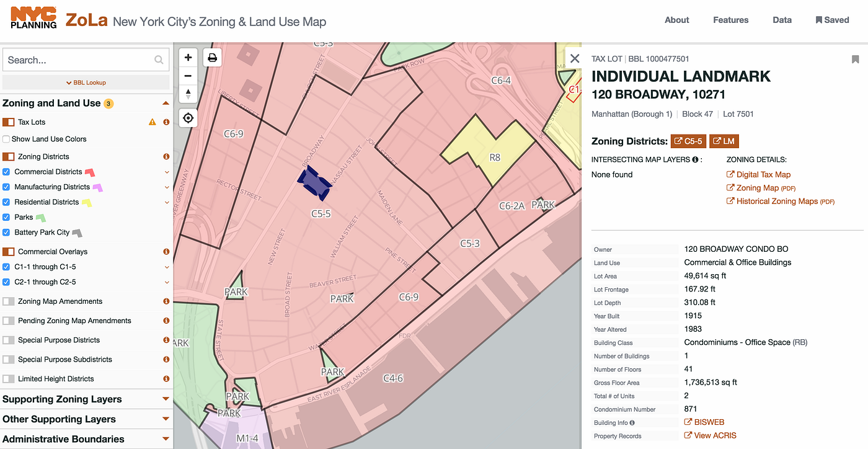Zoom in on the map
The height and width of the screenshot is (449, 868).
pos(188,58)
